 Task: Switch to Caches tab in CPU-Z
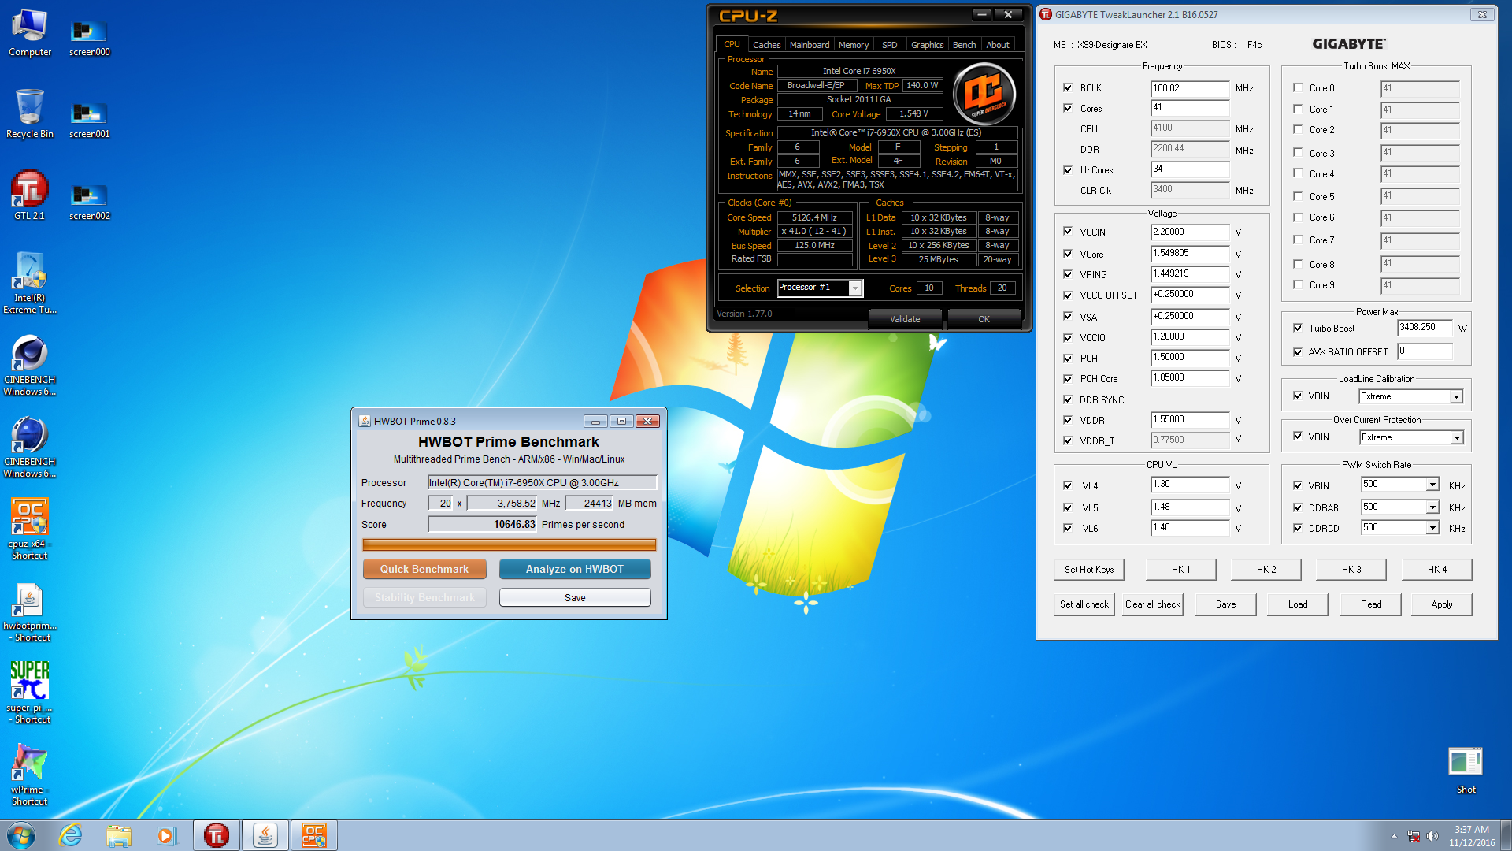pyautogui.click(x=766, y=45)
